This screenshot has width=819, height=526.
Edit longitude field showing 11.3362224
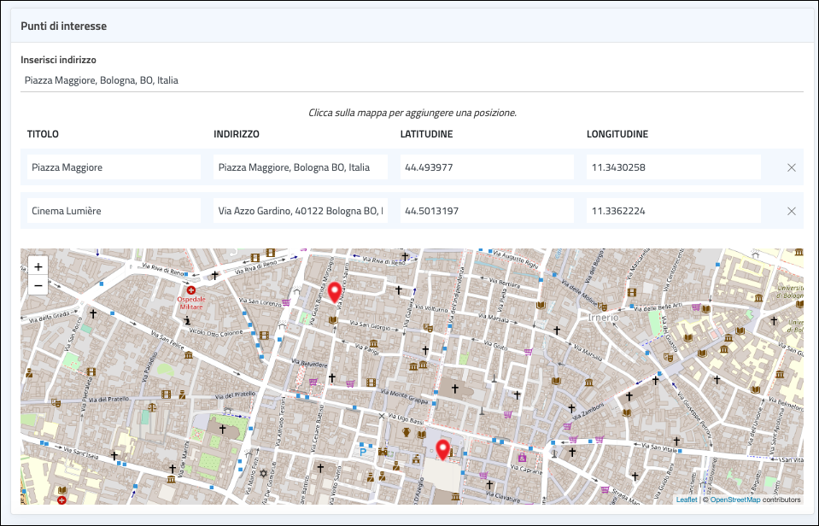pyautogui.click(x=673, y=210)
